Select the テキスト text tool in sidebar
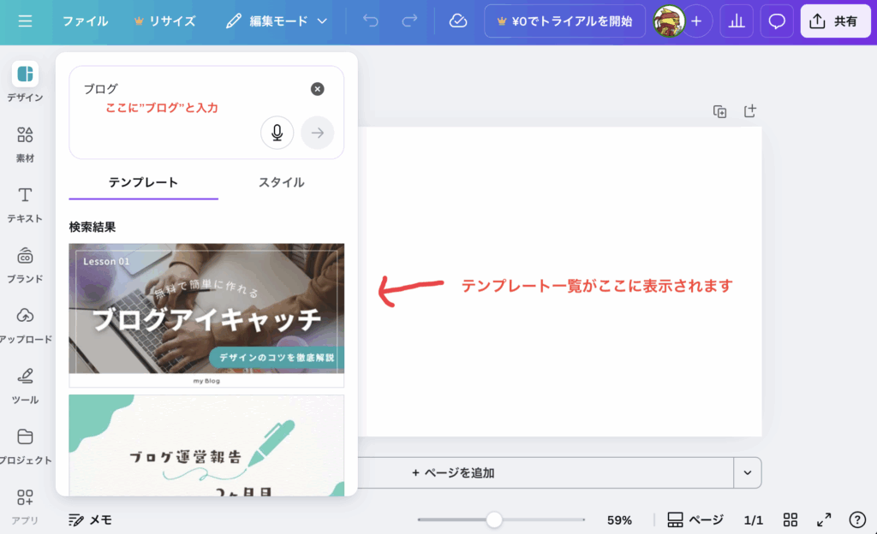 coord(25,203)
